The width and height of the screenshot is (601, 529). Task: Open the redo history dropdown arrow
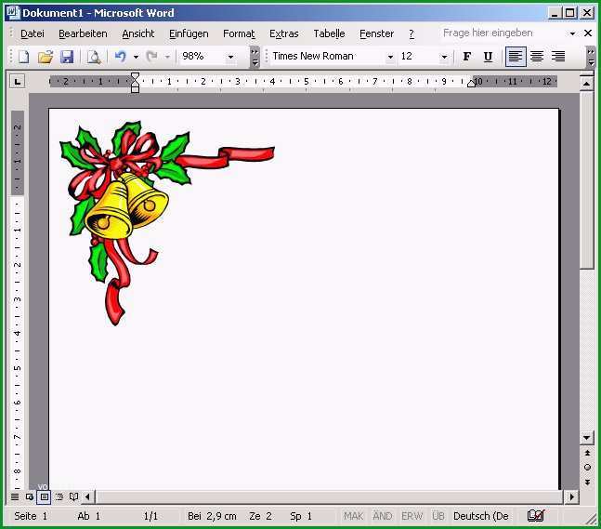(167, 57)
